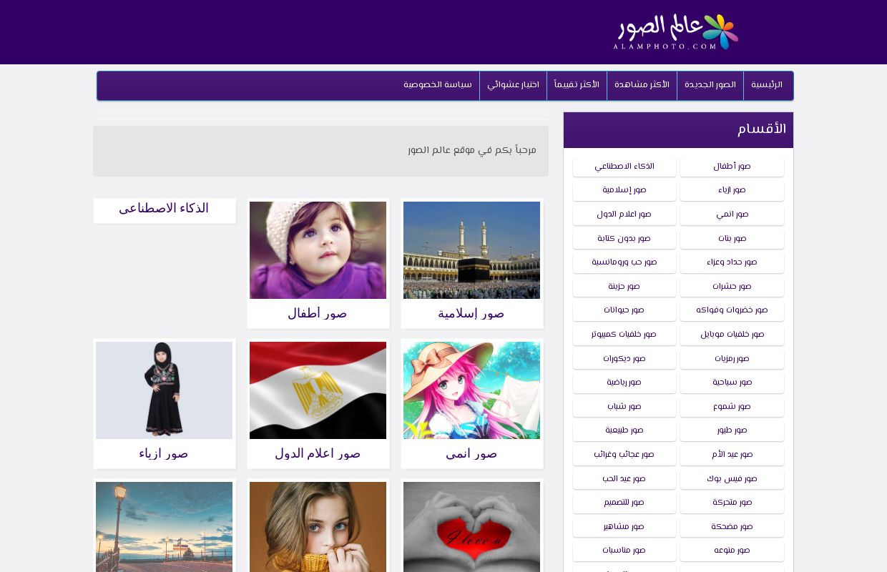The image size is (887, 572).
Task: Open the صور رياضية category
Action: 624,383
